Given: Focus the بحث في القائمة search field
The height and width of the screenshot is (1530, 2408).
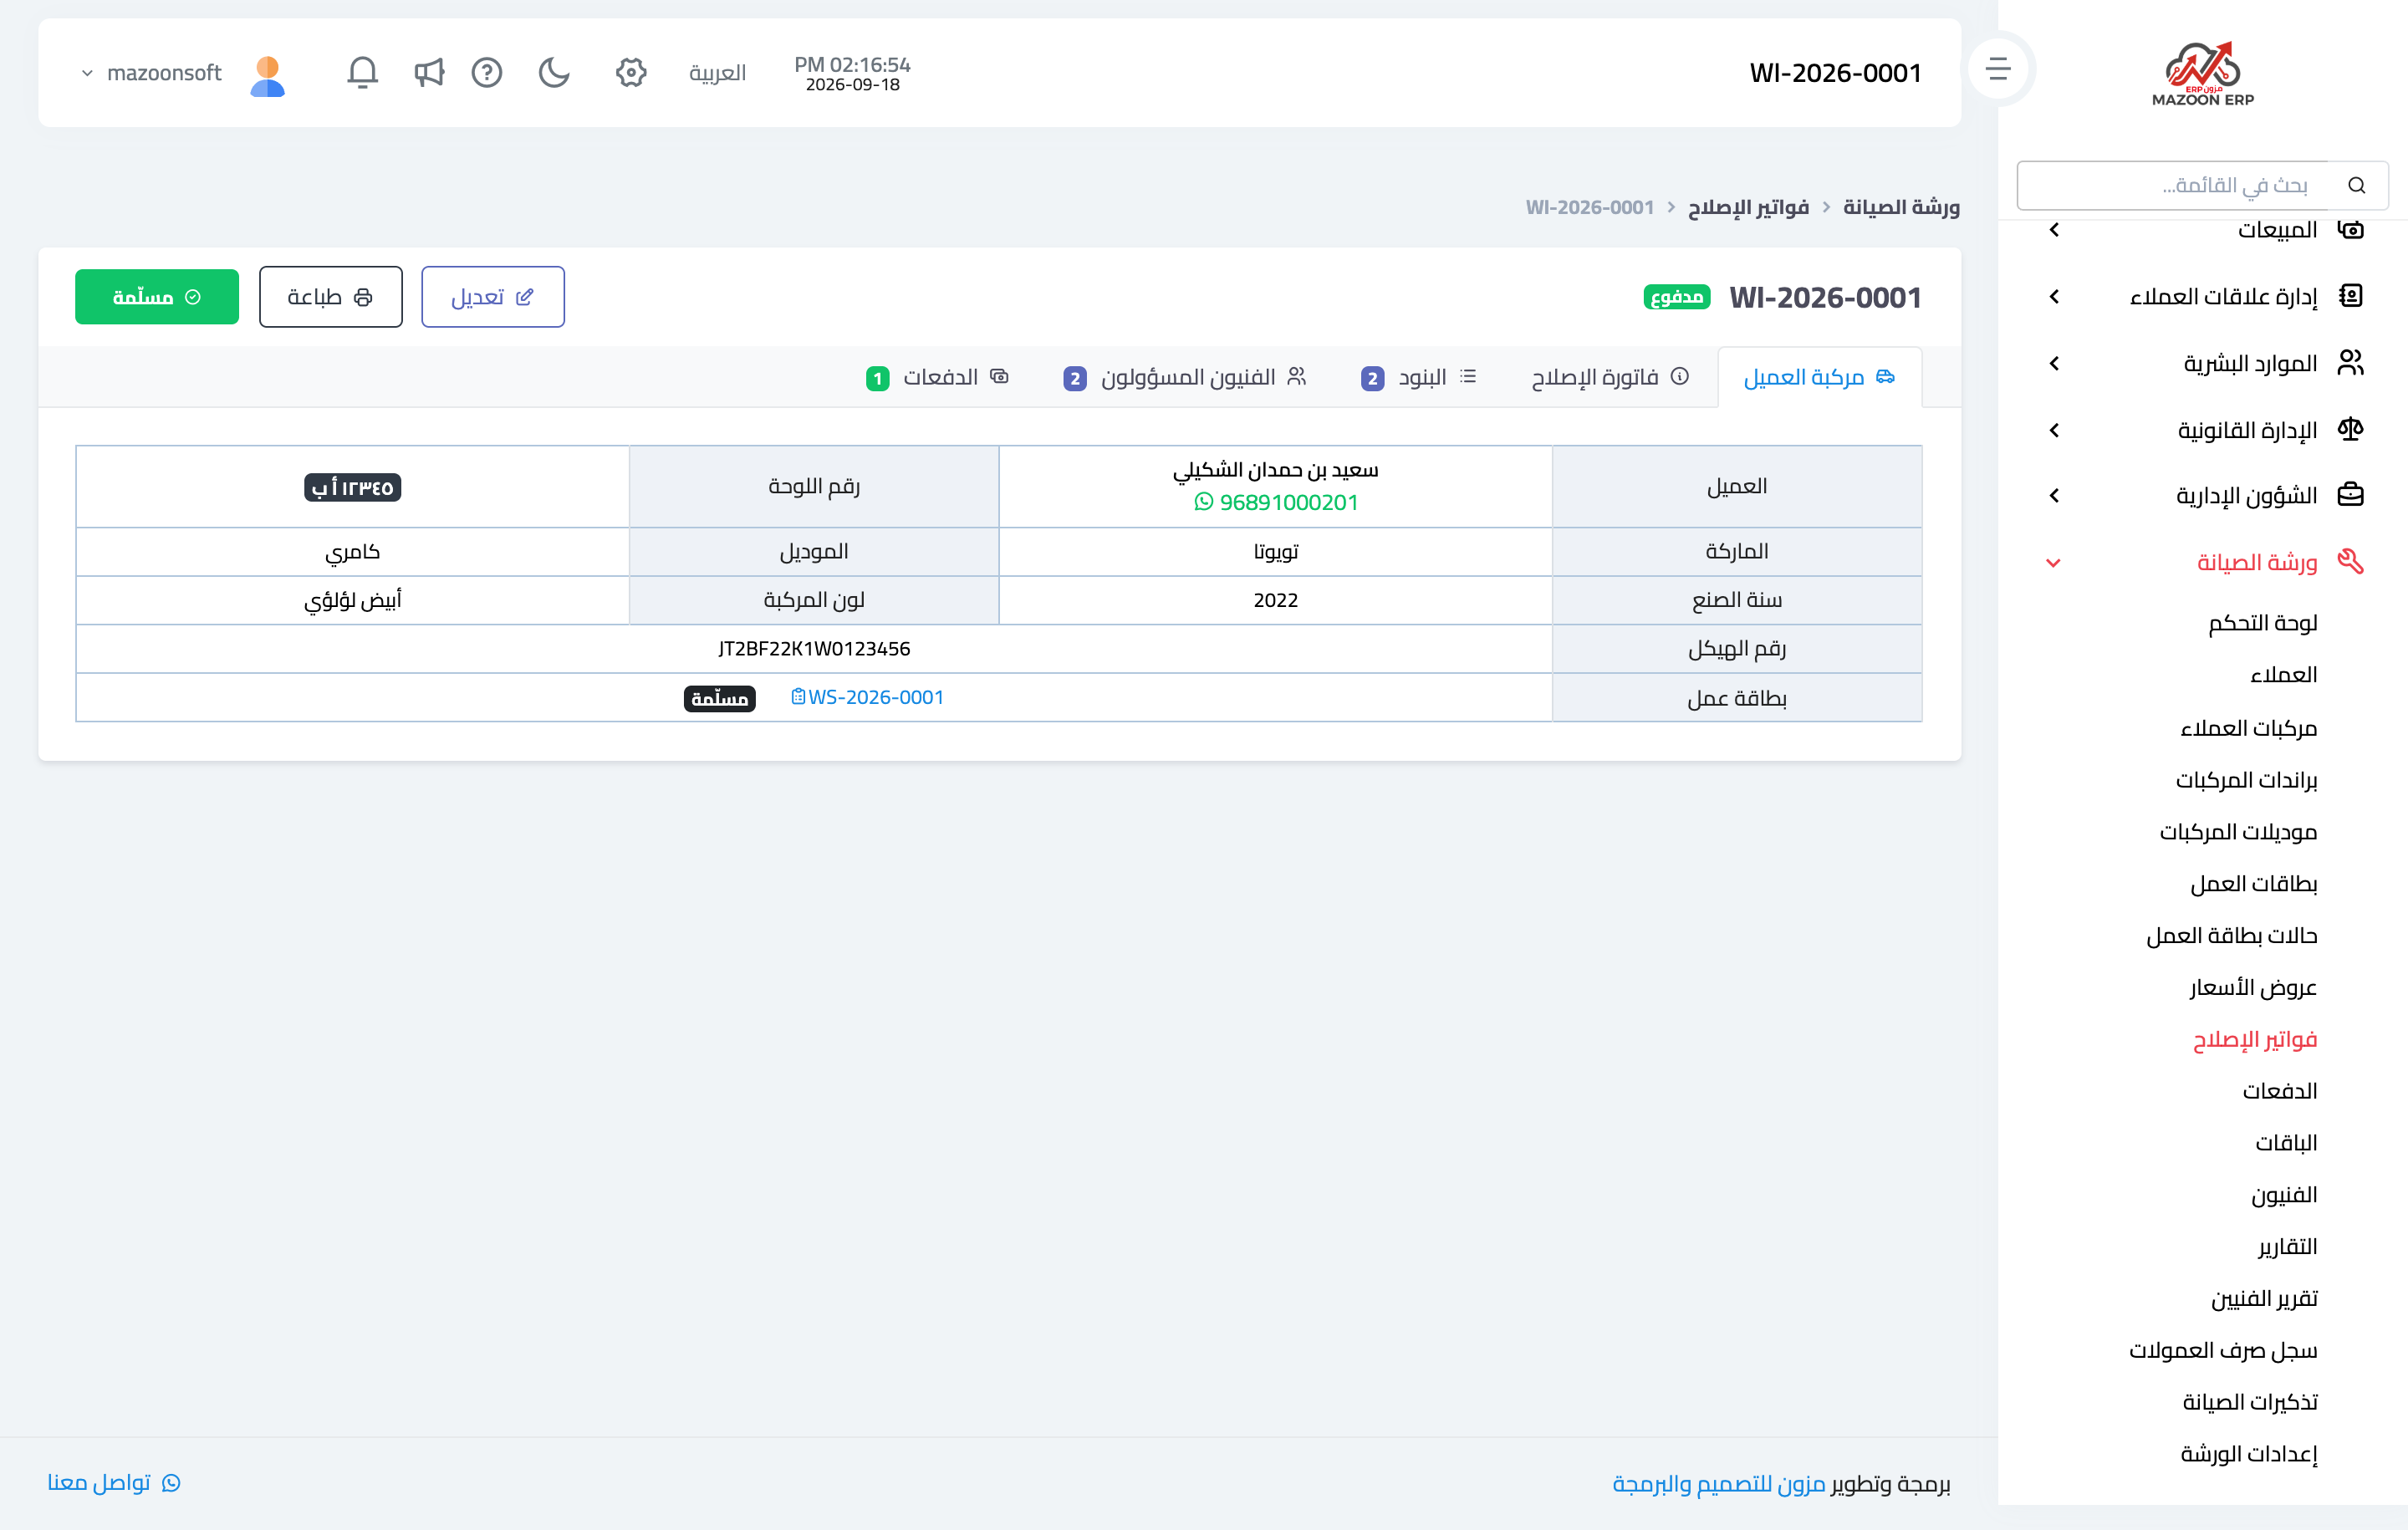Looking at the screenshot, I should [x=2174, y=185].
